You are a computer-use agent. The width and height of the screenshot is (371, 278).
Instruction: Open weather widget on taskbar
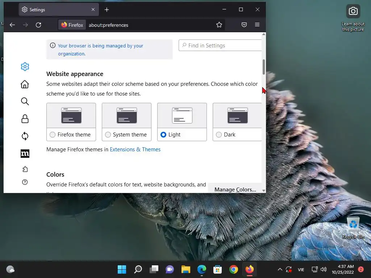tap(11, 269)
